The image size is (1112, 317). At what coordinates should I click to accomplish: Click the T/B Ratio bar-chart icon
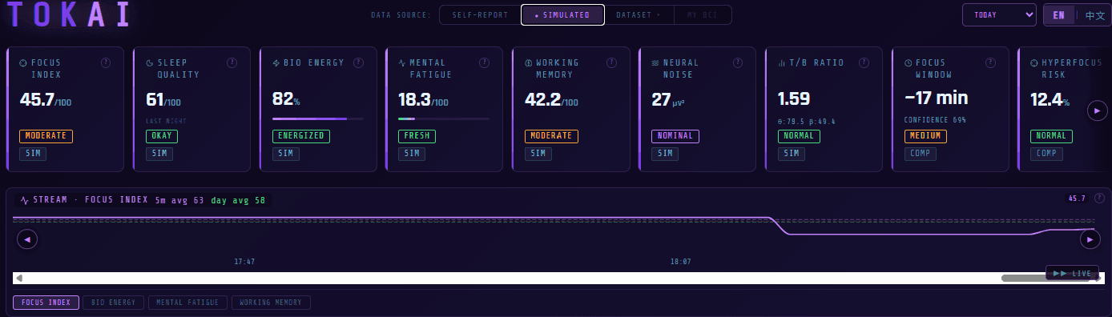point(781,62)
